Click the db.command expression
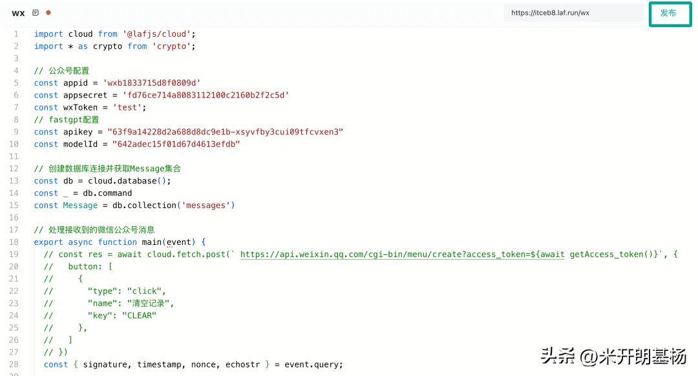 (x=107, y=193)
